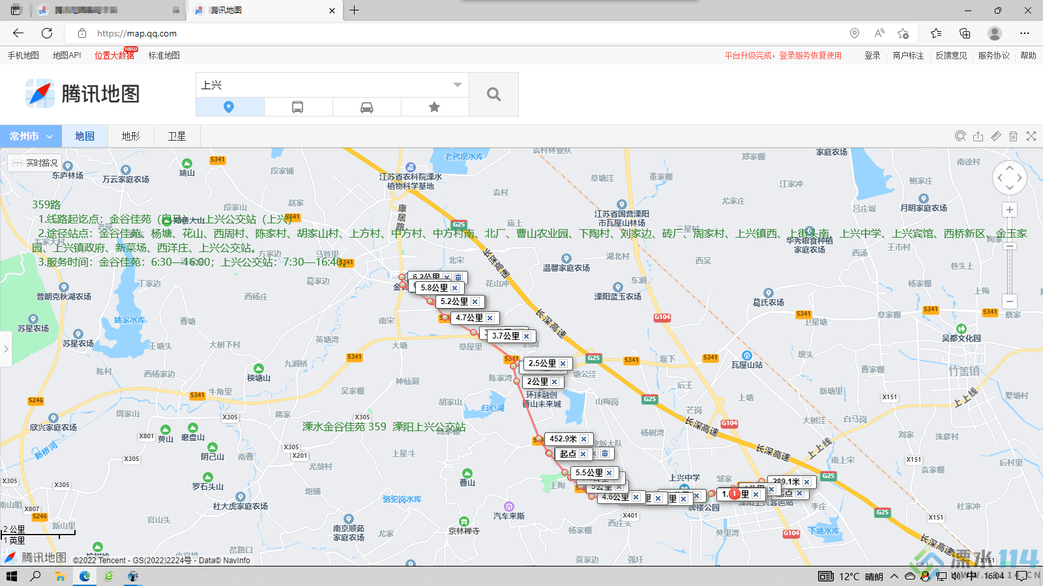Delete the measurement line ending at 6.2公里
The width and height of the screenshot is (1043, 586).
pos(458,277)
